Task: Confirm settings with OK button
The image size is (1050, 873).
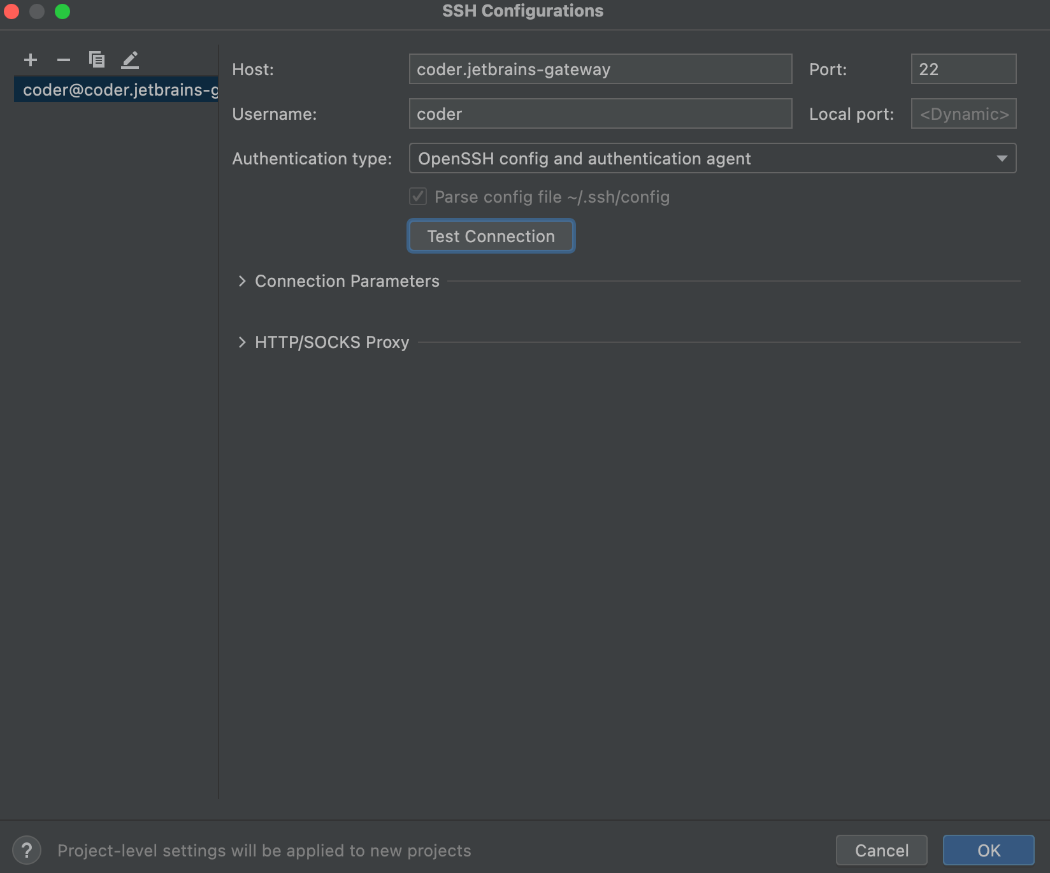Action: tap(988, 850)
